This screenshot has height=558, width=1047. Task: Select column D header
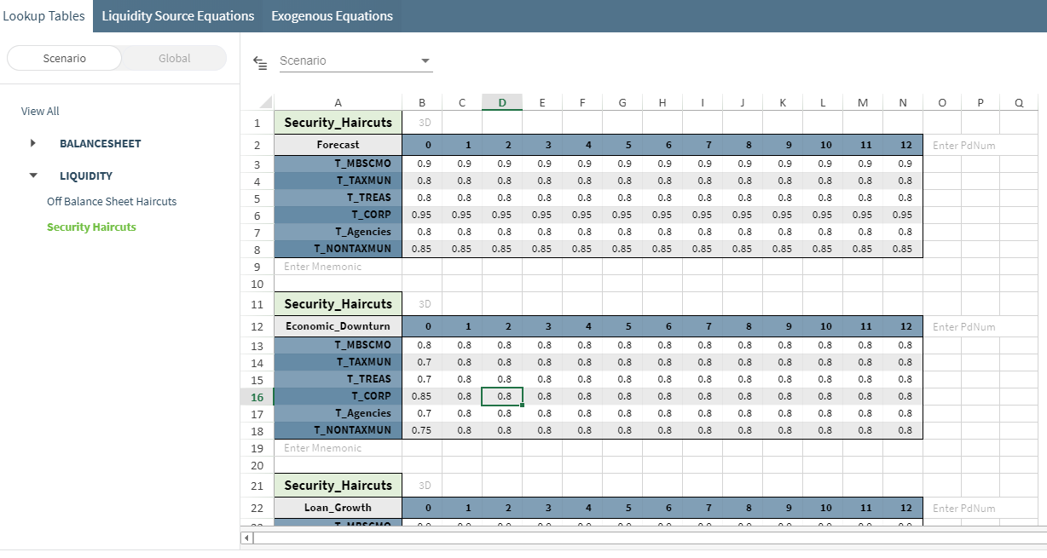click(502, 102)
